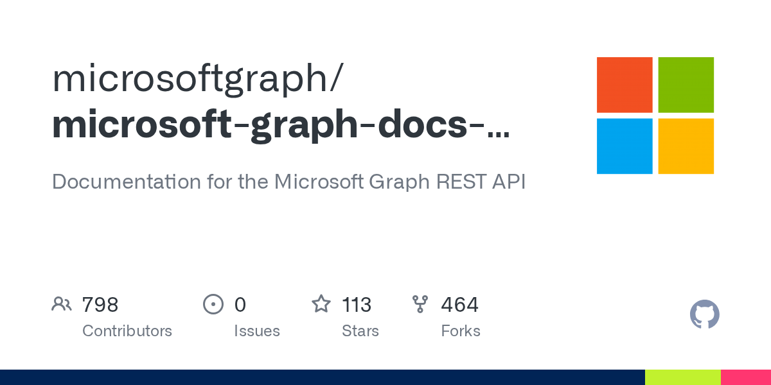Click the dark navy language bar segment
771x385 pixels.
[x=323, y=377]
